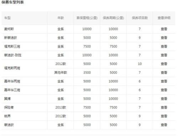Open 查看 link for 麦柯斯 row
This screenshot has height=136, width=178.
pos(164,29)
